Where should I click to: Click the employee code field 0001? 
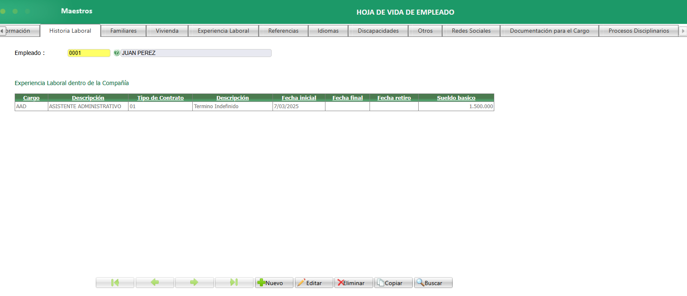pos(89,53)
